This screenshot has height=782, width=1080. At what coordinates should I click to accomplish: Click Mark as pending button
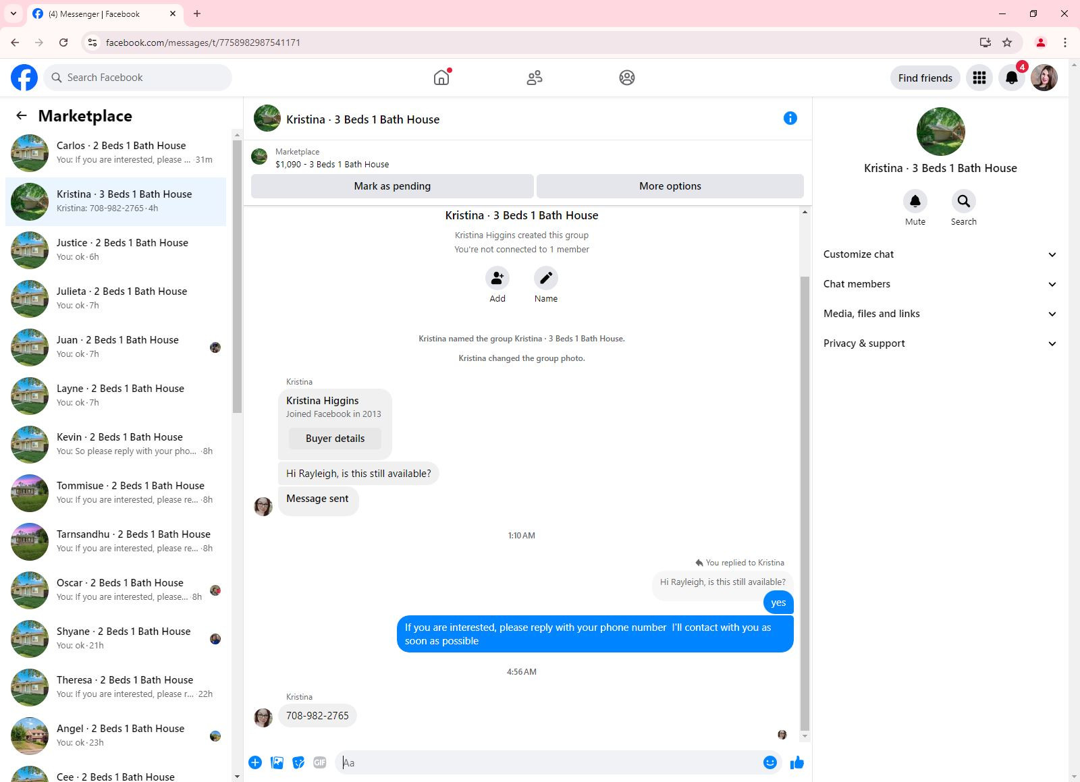click(392, 186)
